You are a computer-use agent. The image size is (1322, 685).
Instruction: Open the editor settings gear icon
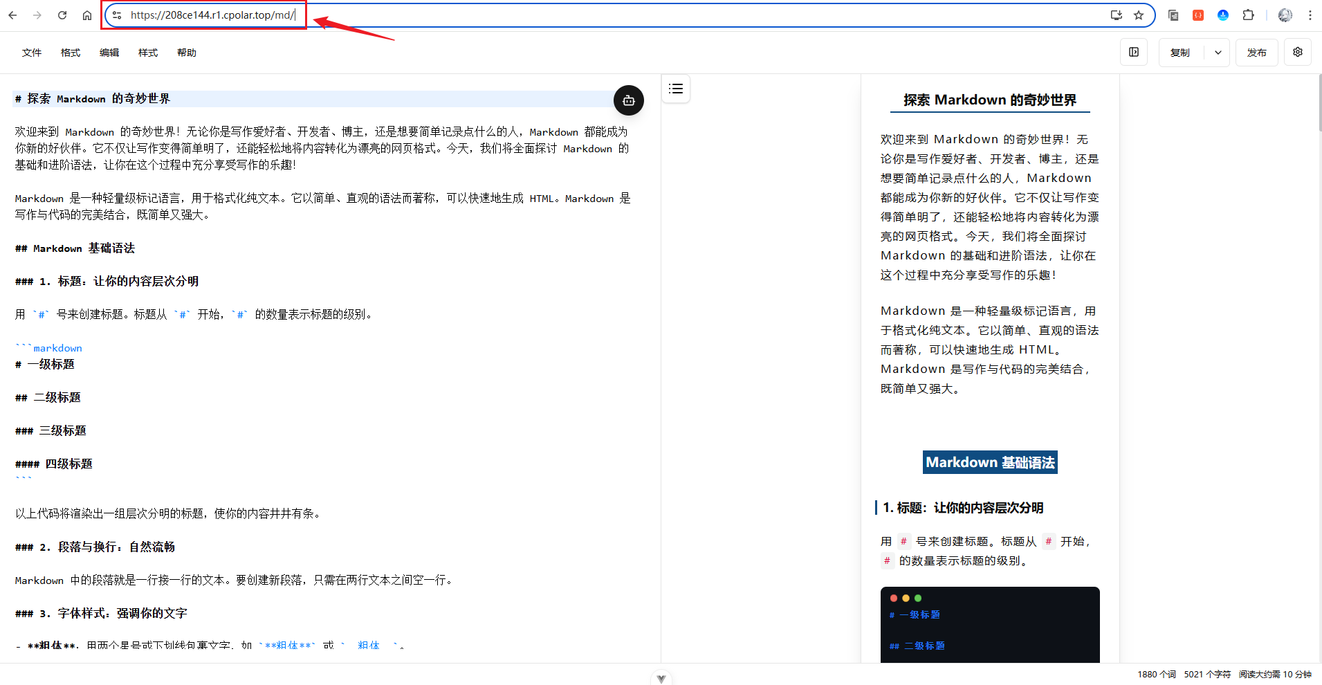[x=1298, y=52]
